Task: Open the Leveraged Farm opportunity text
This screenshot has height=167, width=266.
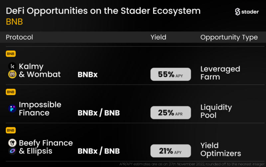Action: pyautogui.click(x=220, y=73)
